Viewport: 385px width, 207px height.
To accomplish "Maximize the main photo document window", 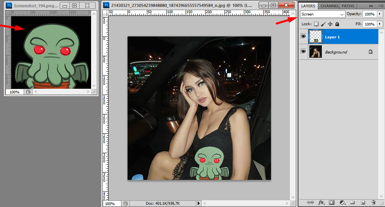I will [273, 5].
